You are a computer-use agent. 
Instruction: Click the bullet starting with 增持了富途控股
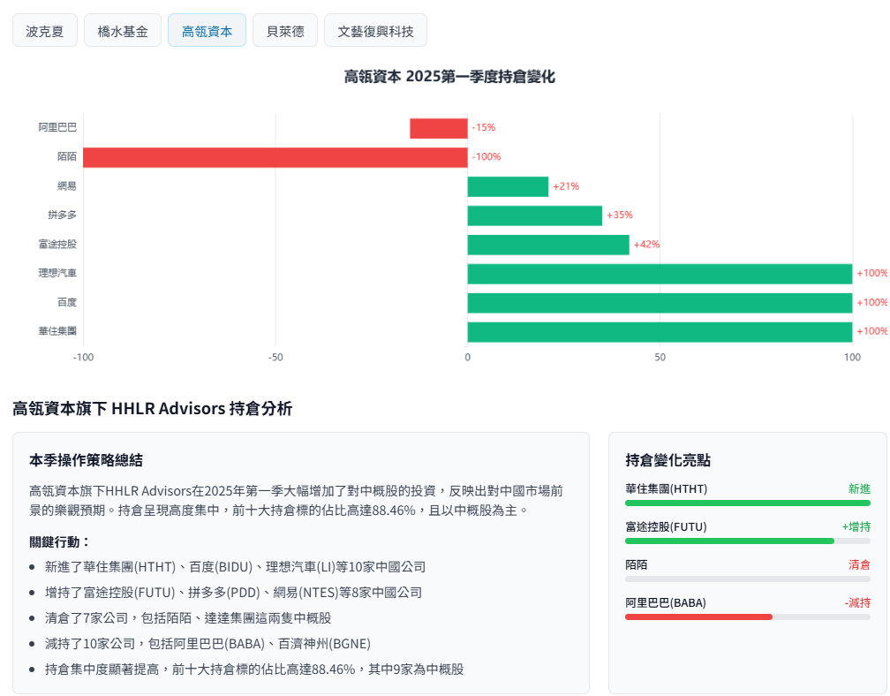[233, 593]
